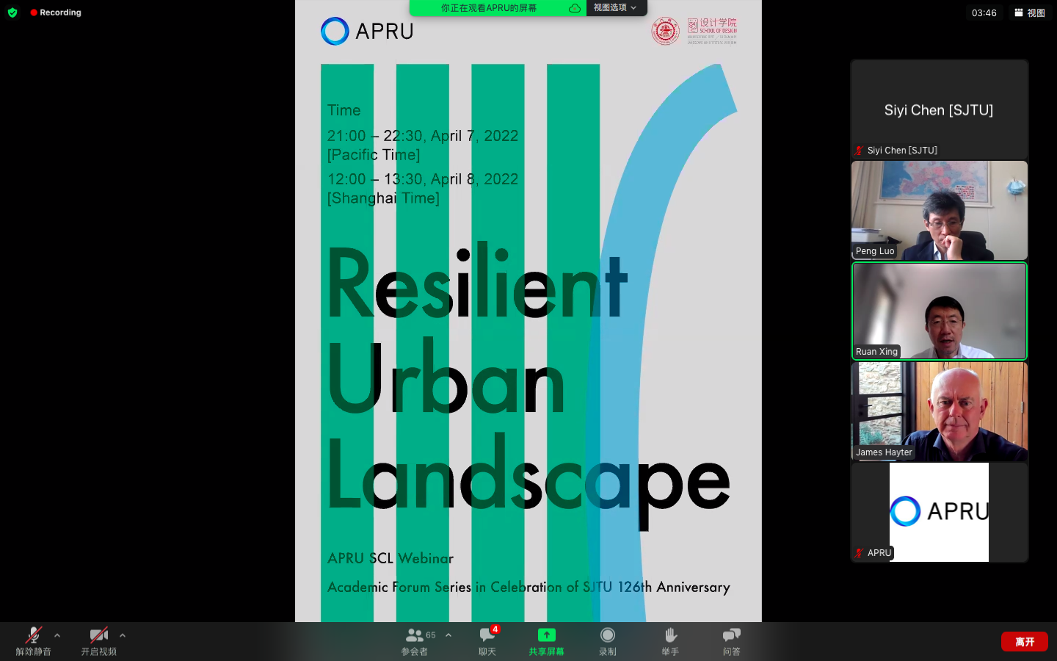1057x661 pixels.
Task: Click the cloud icon in the green sharing bar
Action: tap(575, 8)
